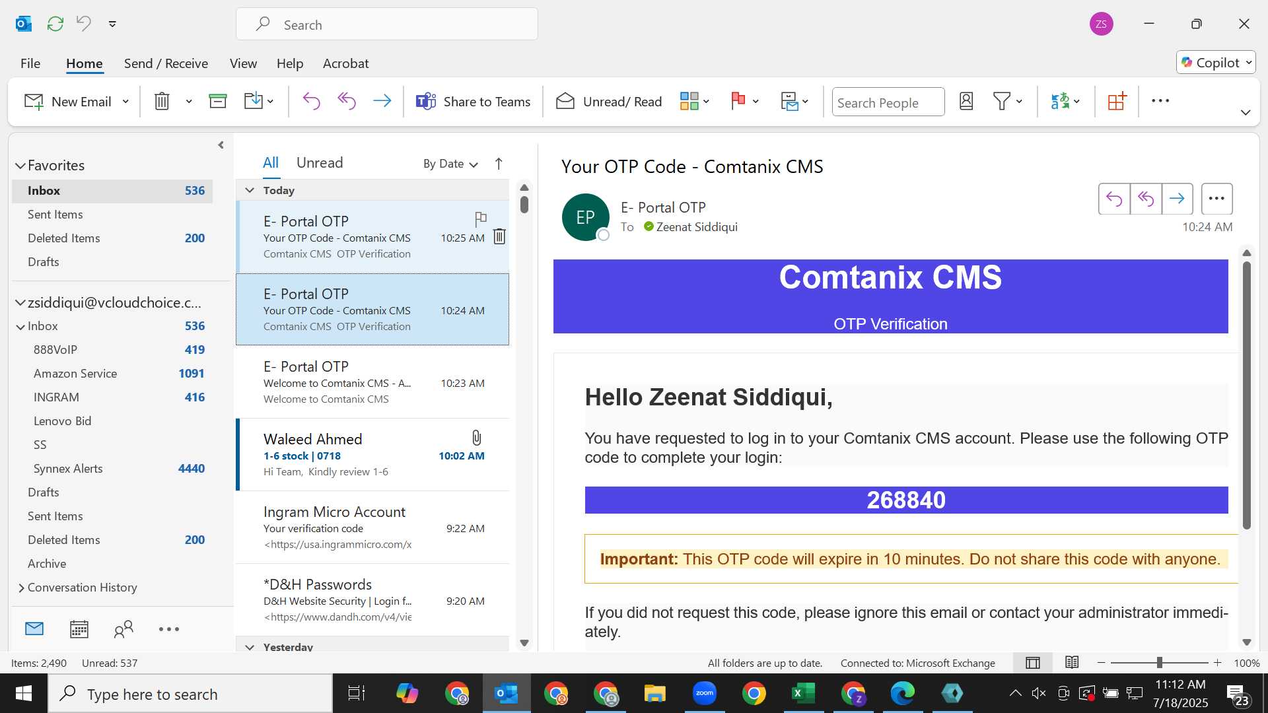Viewport: 1268px width, 713px height.
Task: Switch to Calendar view icon
Action: click(79, 629)
